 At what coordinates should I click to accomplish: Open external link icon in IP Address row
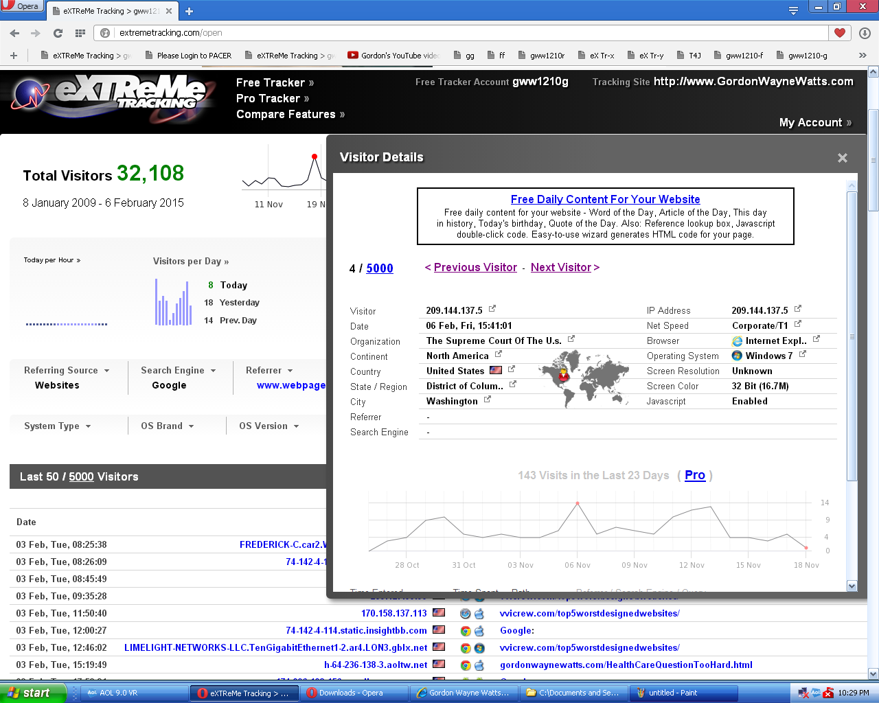pos(797,309)
